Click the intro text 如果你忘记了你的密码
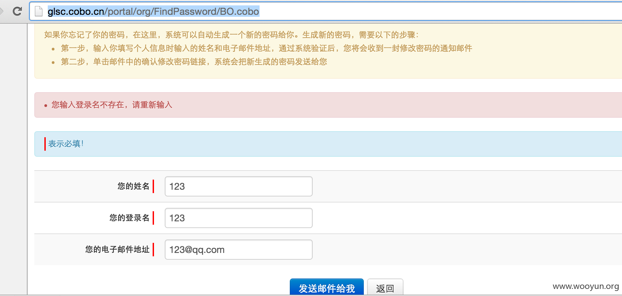Image resolution: width=622 pixels, height=296 pixels. [x=231, y=35]
